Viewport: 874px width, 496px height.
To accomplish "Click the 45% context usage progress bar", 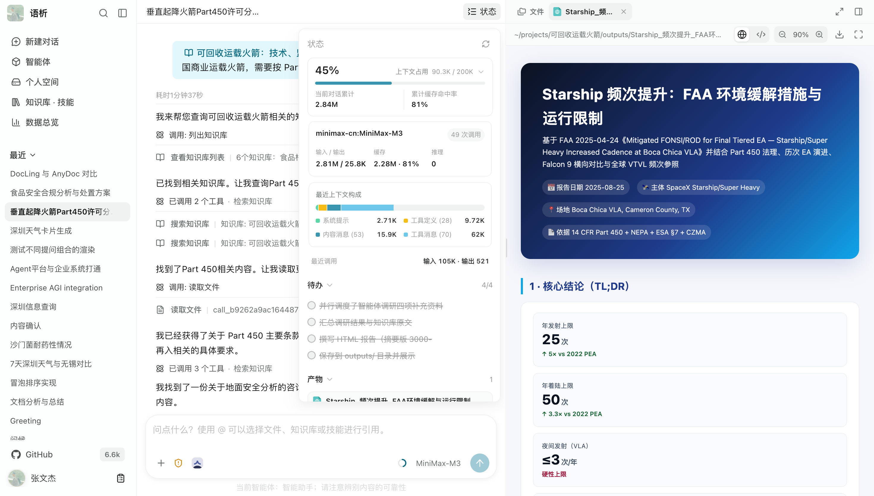I will click(400, 83).
